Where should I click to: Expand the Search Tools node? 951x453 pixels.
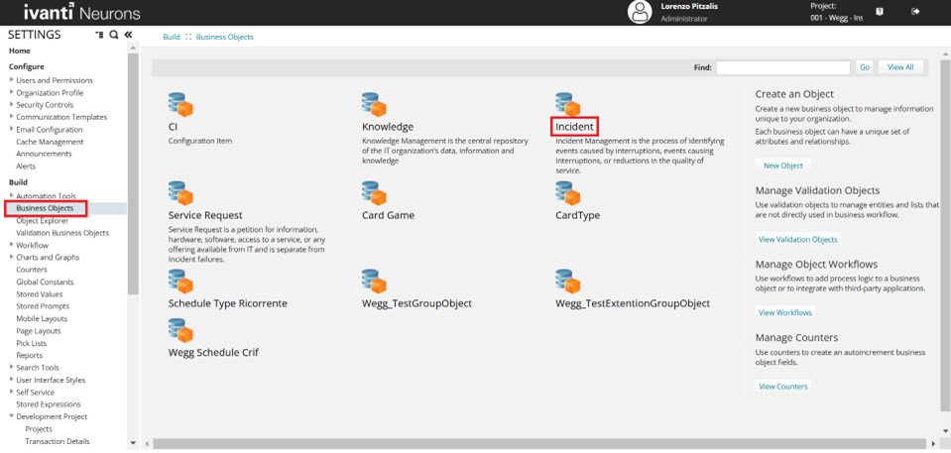[12, 368]
